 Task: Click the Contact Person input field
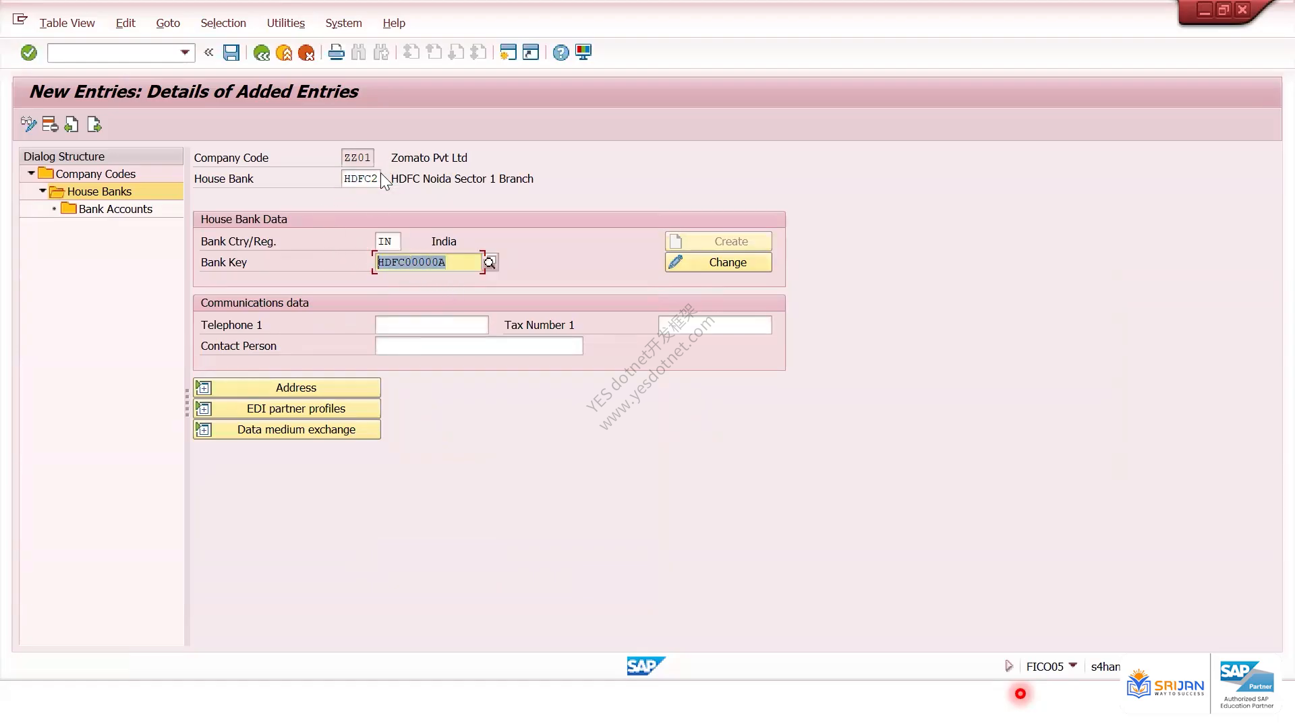click(479, 346)
